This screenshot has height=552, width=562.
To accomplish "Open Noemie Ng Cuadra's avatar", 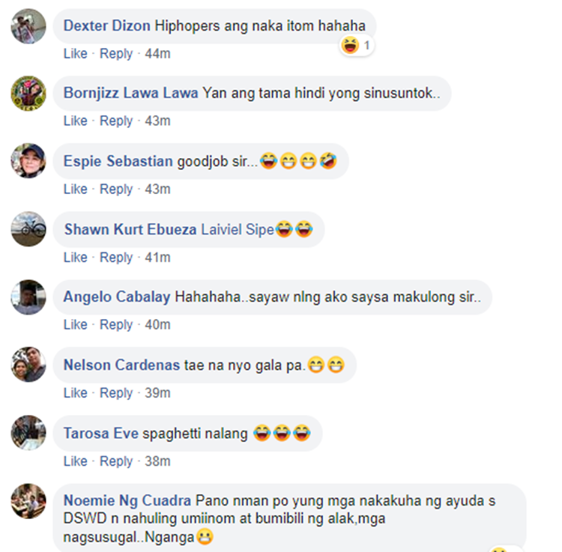I will [x=28, y=501].
